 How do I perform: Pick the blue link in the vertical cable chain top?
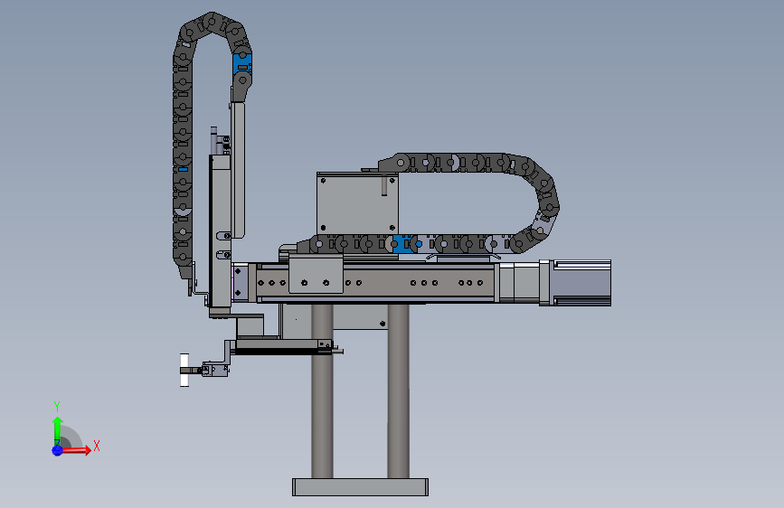242,64
